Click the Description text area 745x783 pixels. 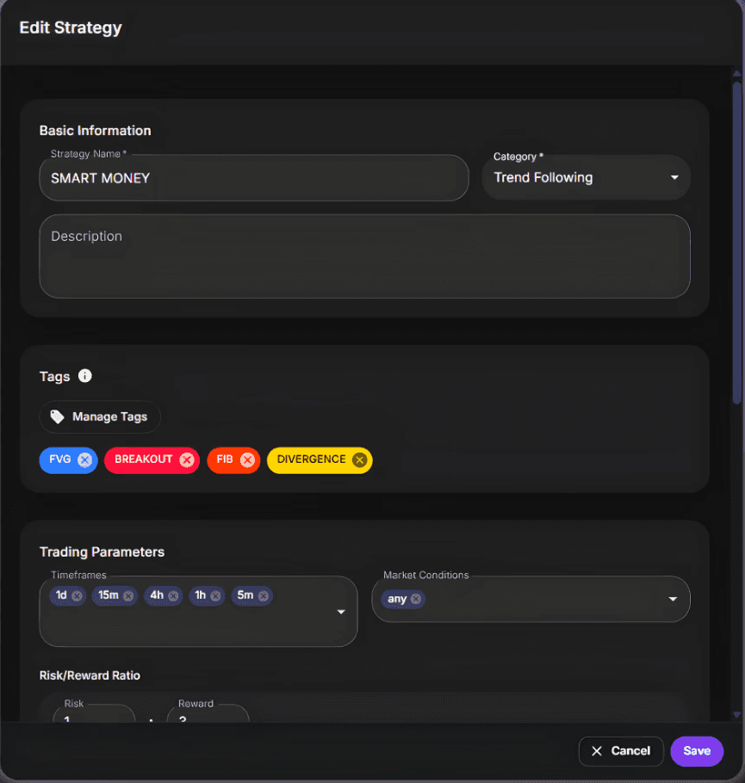(362, 255)
